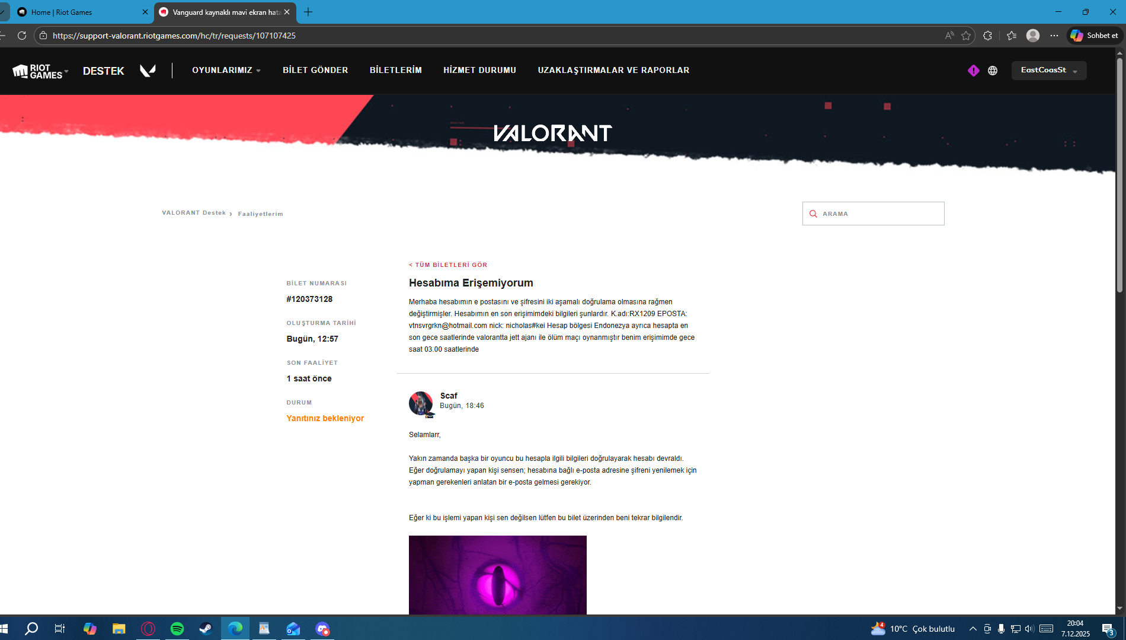Show hidden system tray icons

click(x=973, y=629)
